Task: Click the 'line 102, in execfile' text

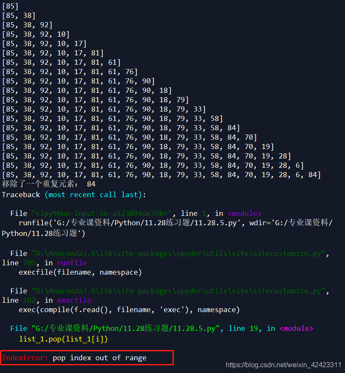Action: tap(46, 300)
